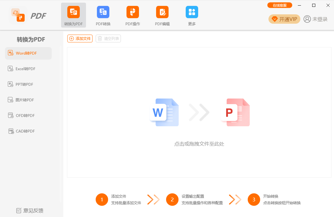
Task: Open the 转换为PDF toolbar tab
Action: tap(73, 15)
